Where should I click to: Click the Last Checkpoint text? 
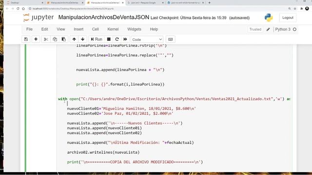tap(189, 18)
